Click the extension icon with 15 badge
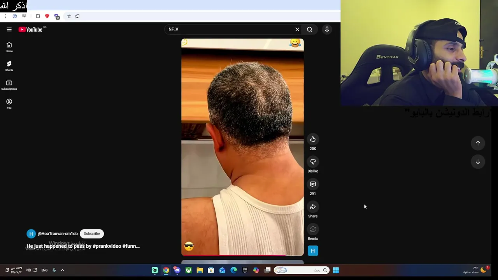The height and width of the screenshot is (280, 498). pos(57,16)
